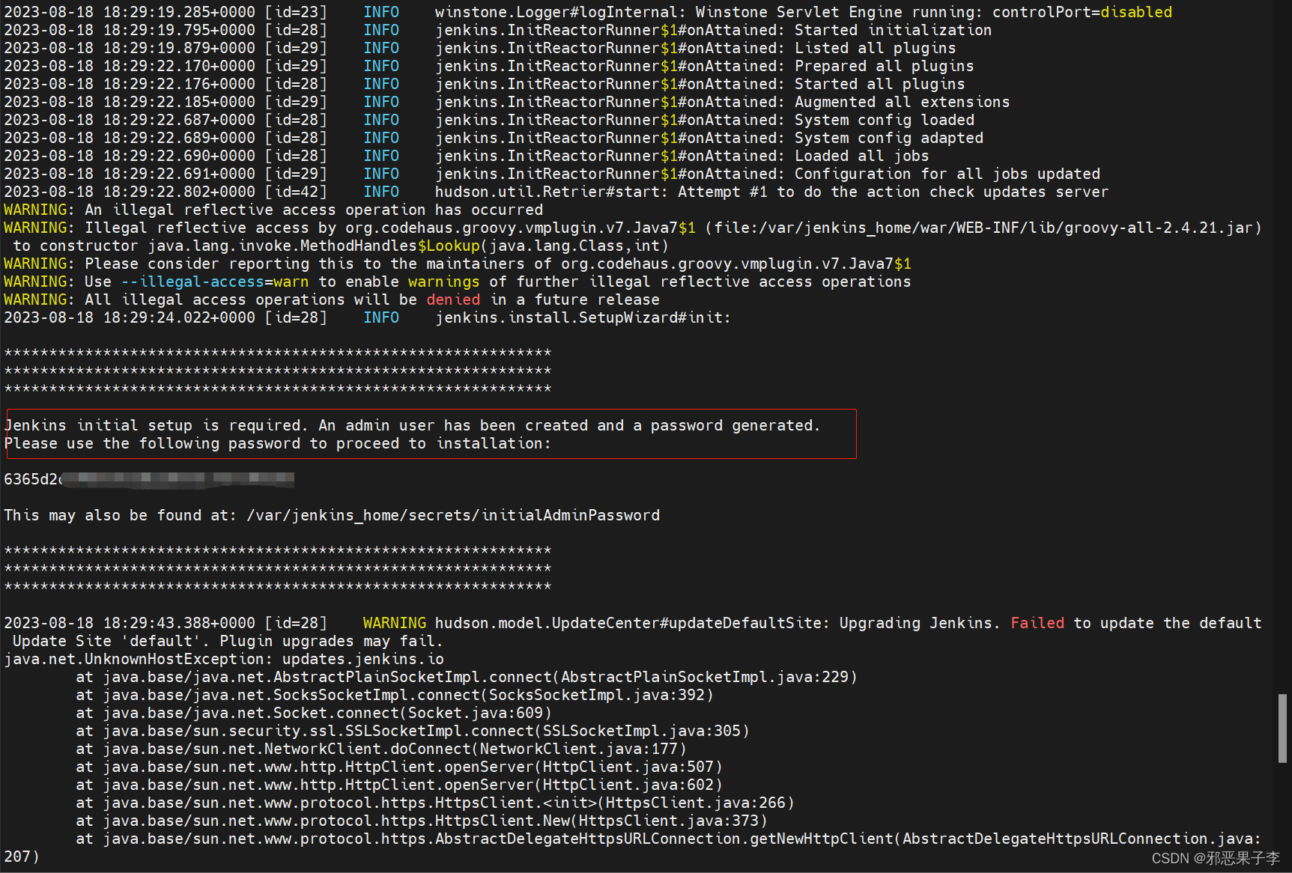Viewport: 1292px width, 873px height.
Task: Click the 'HttpsClient.java:266' stack trace line
Action: point(434,803)
